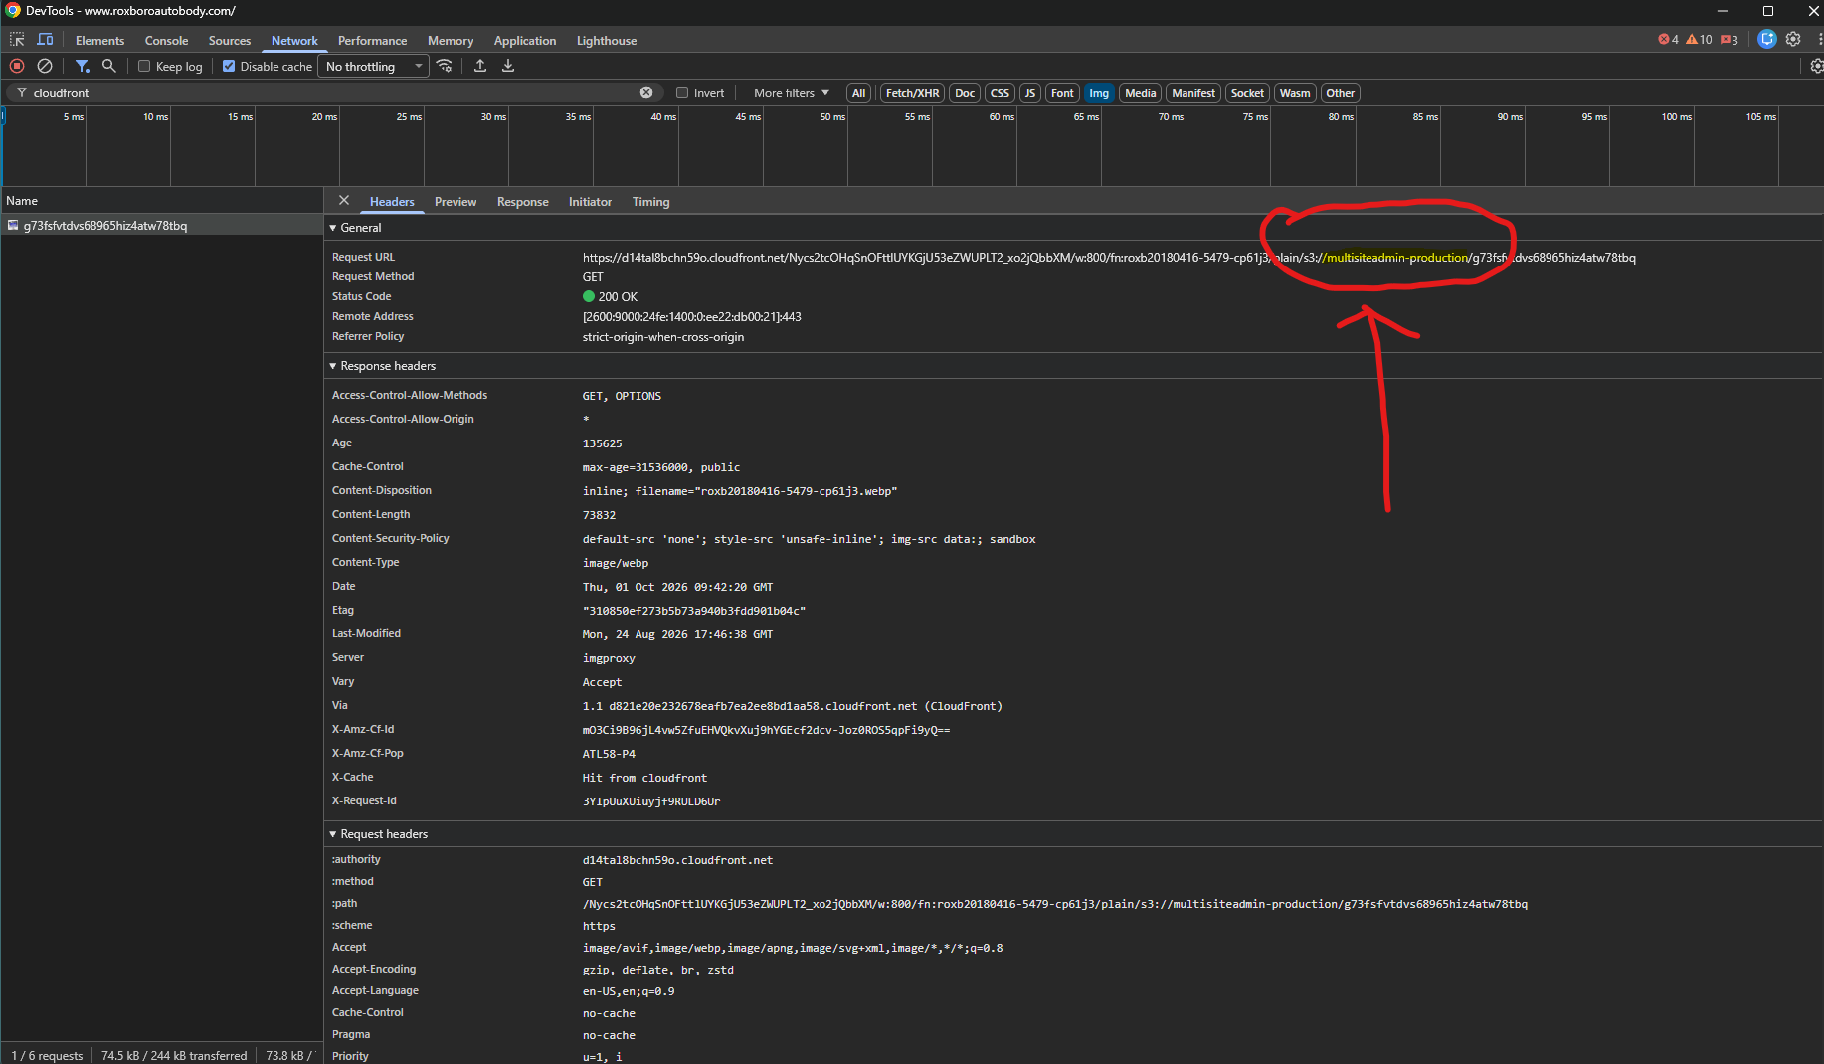Image resolution: width=1824 pixels, height=1064 pixels.
Task: Uncheck Disable cache checkbox
Action: (x=229, y=66)
